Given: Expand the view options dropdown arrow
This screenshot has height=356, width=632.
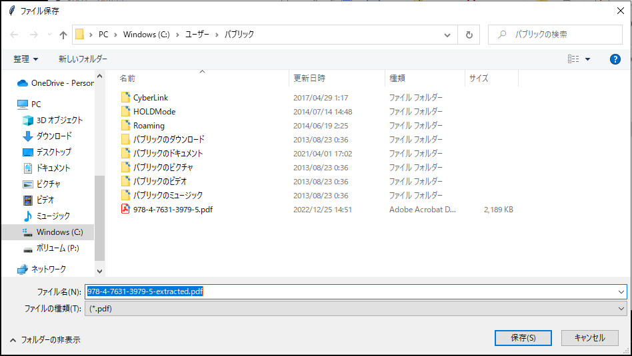Looking at the screenshot, I should click(587, 59).
